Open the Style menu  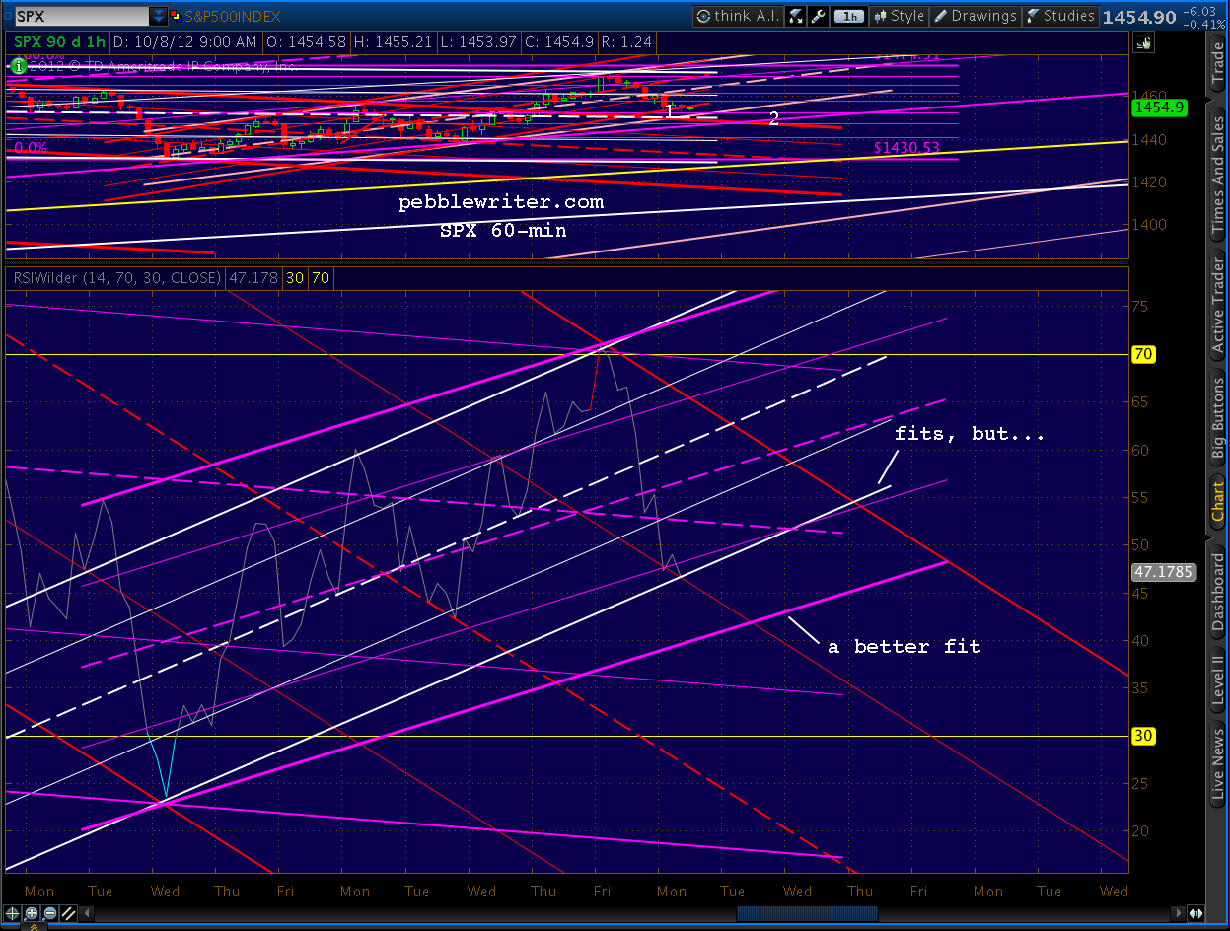pyautogui.click(x=898, y=16)
